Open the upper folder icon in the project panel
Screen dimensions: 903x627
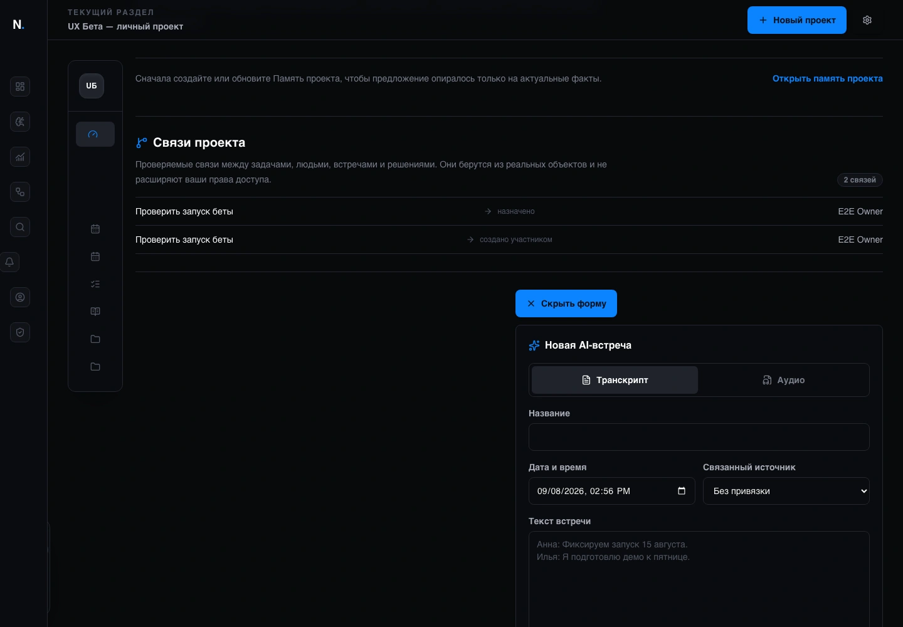click(x=95, y=339)
